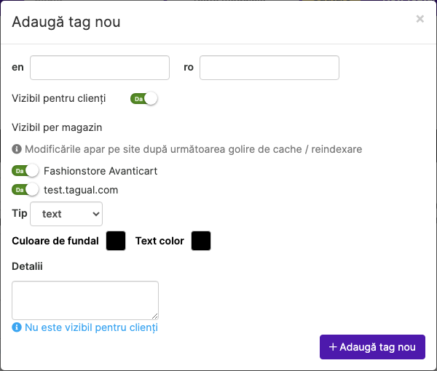Click the 'Adaugă tag nou' dialog title
This screenshot has height=371, width=437.
click(x=66, y=22)
